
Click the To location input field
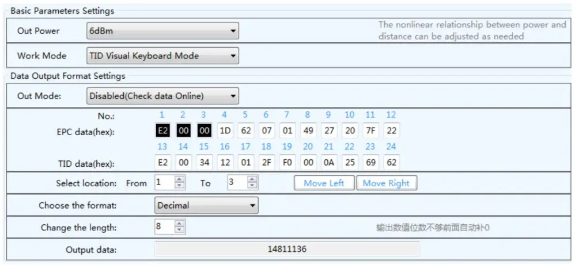pos(237,183)
